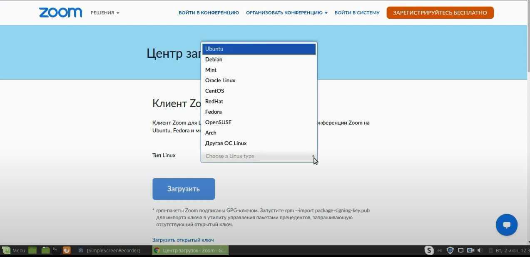The width and height of the screenshot is (530, 257).
Task: Click the volume speaker tray icon
Action: click(x=480, y=250)
